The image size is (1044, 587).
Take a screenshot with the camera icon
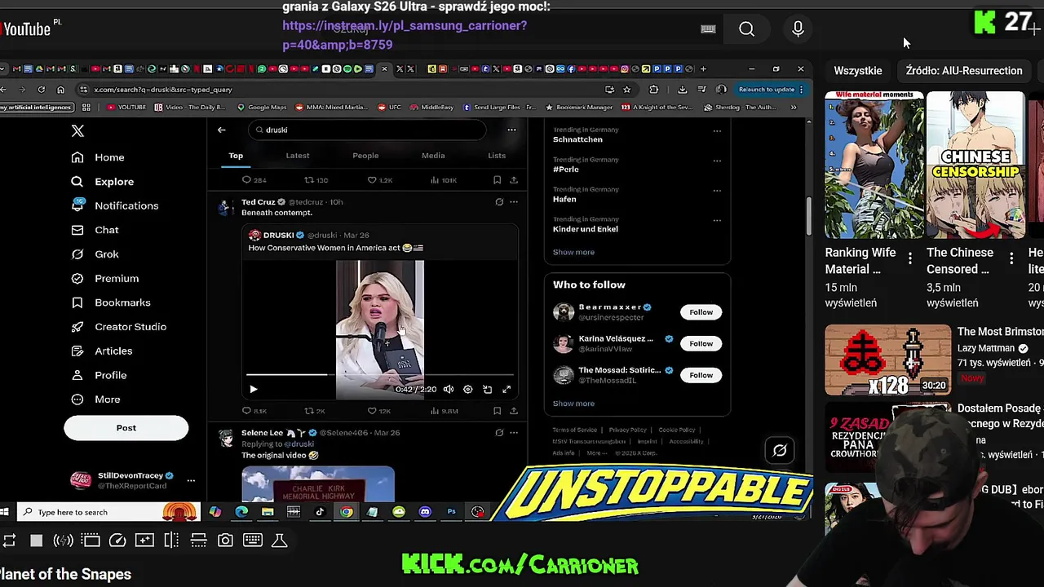225,541
